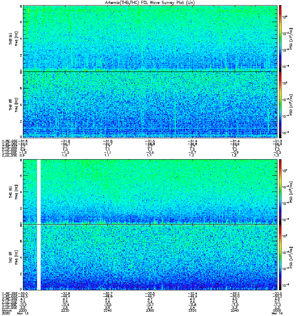Click inside the THB B⊥ spectrogram panel

coord(150,38)
